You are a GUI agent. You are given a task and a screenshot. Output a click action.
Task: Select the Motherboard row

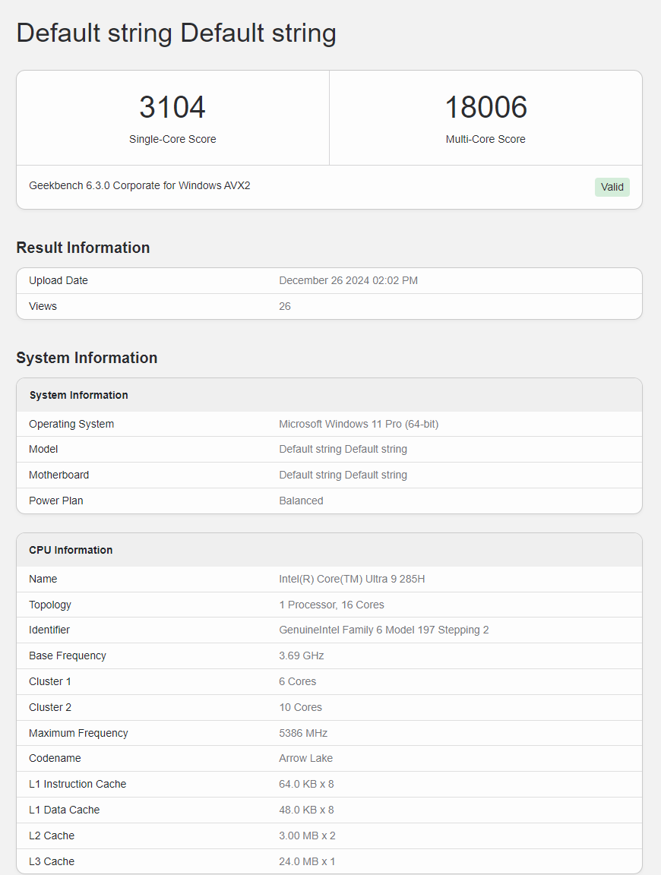pyautogui.click(x=59, y=475)
